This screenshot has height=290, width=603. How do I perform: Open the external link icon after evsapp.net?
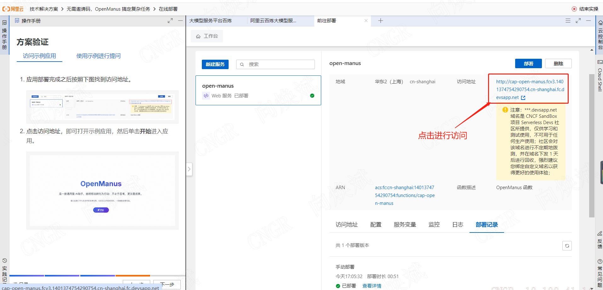[523, 98]
